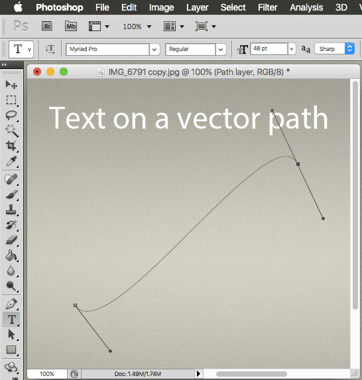Click the horizontal scrollbar of document window
This screenshot has width=362, height=380.
click(x=251, y=374)
